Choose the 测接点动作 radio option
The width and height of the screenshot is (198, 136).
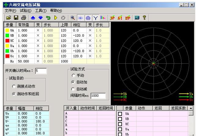pyautogui.click(x=14, y=87)
